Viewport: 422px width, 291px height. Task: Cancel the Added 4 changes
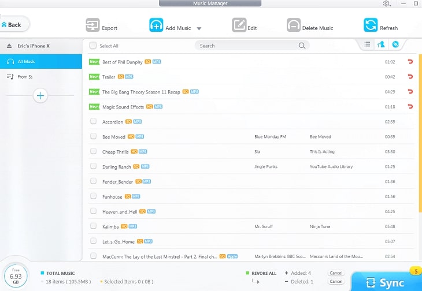[336, 273]
